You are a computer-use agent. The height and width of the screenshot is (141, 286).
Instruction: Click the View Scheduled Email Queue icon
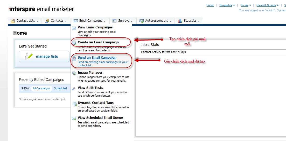[74, 119]
